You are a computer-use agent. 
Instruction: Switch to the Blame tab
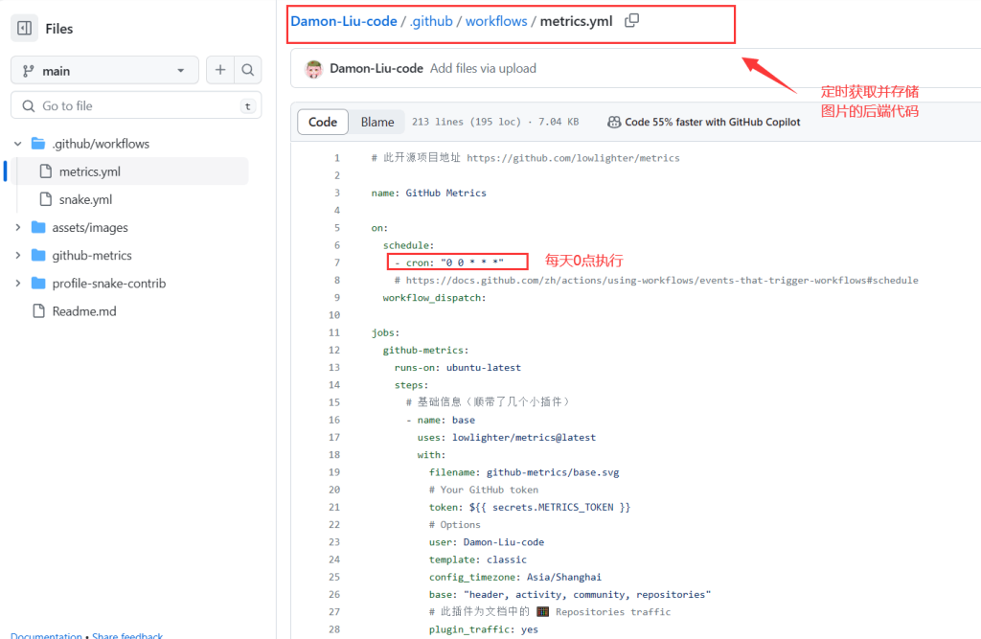click(x=376, y=122)
